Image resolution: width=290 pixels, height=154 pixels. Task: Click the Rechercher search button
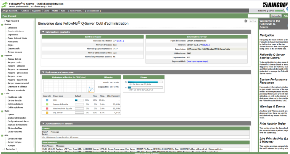tap(276, 16)
